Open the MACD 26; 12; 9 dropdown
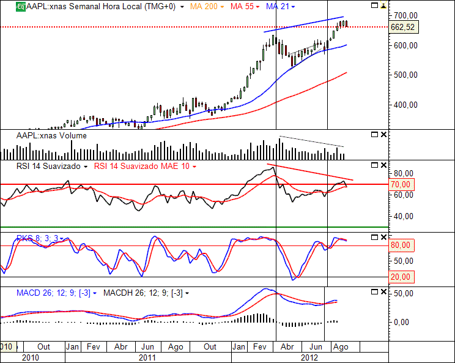Screen dimensions: 455x363 95,293
